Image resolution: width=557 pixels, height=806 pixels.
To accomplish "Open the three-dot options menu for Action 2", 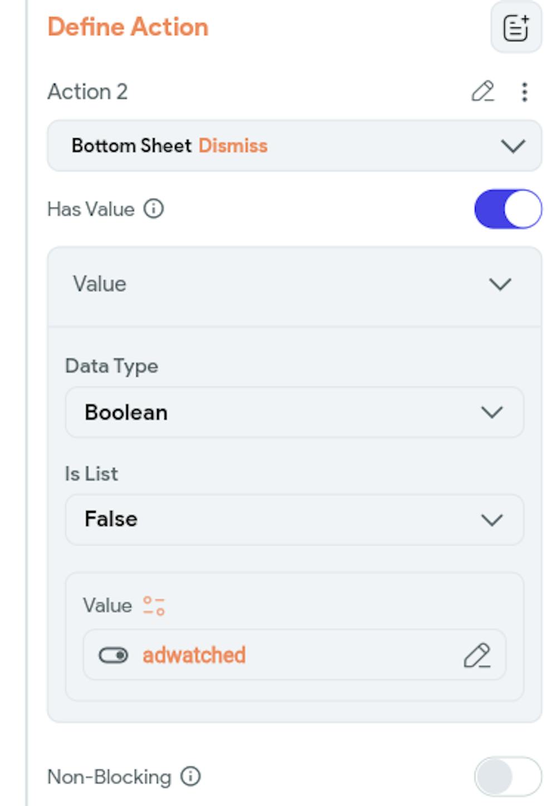I will pos(524,92).
